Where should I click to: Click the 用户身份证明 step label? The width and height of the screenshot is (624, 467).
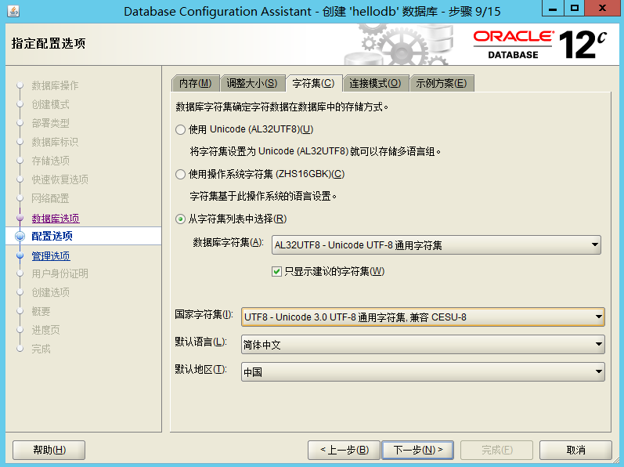60,273
